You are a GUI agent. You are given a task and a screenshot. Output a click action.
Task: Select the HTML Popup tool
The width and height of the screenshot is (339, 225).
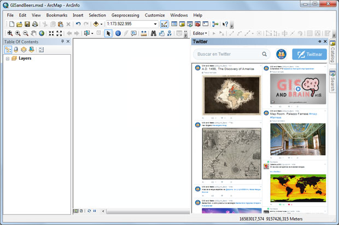133,33
